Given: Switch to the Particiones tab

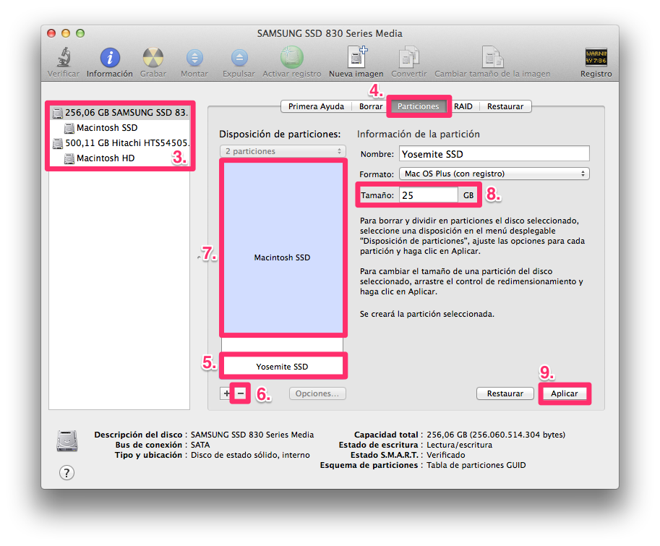Looking at the screenshot, I should point(419,106).
